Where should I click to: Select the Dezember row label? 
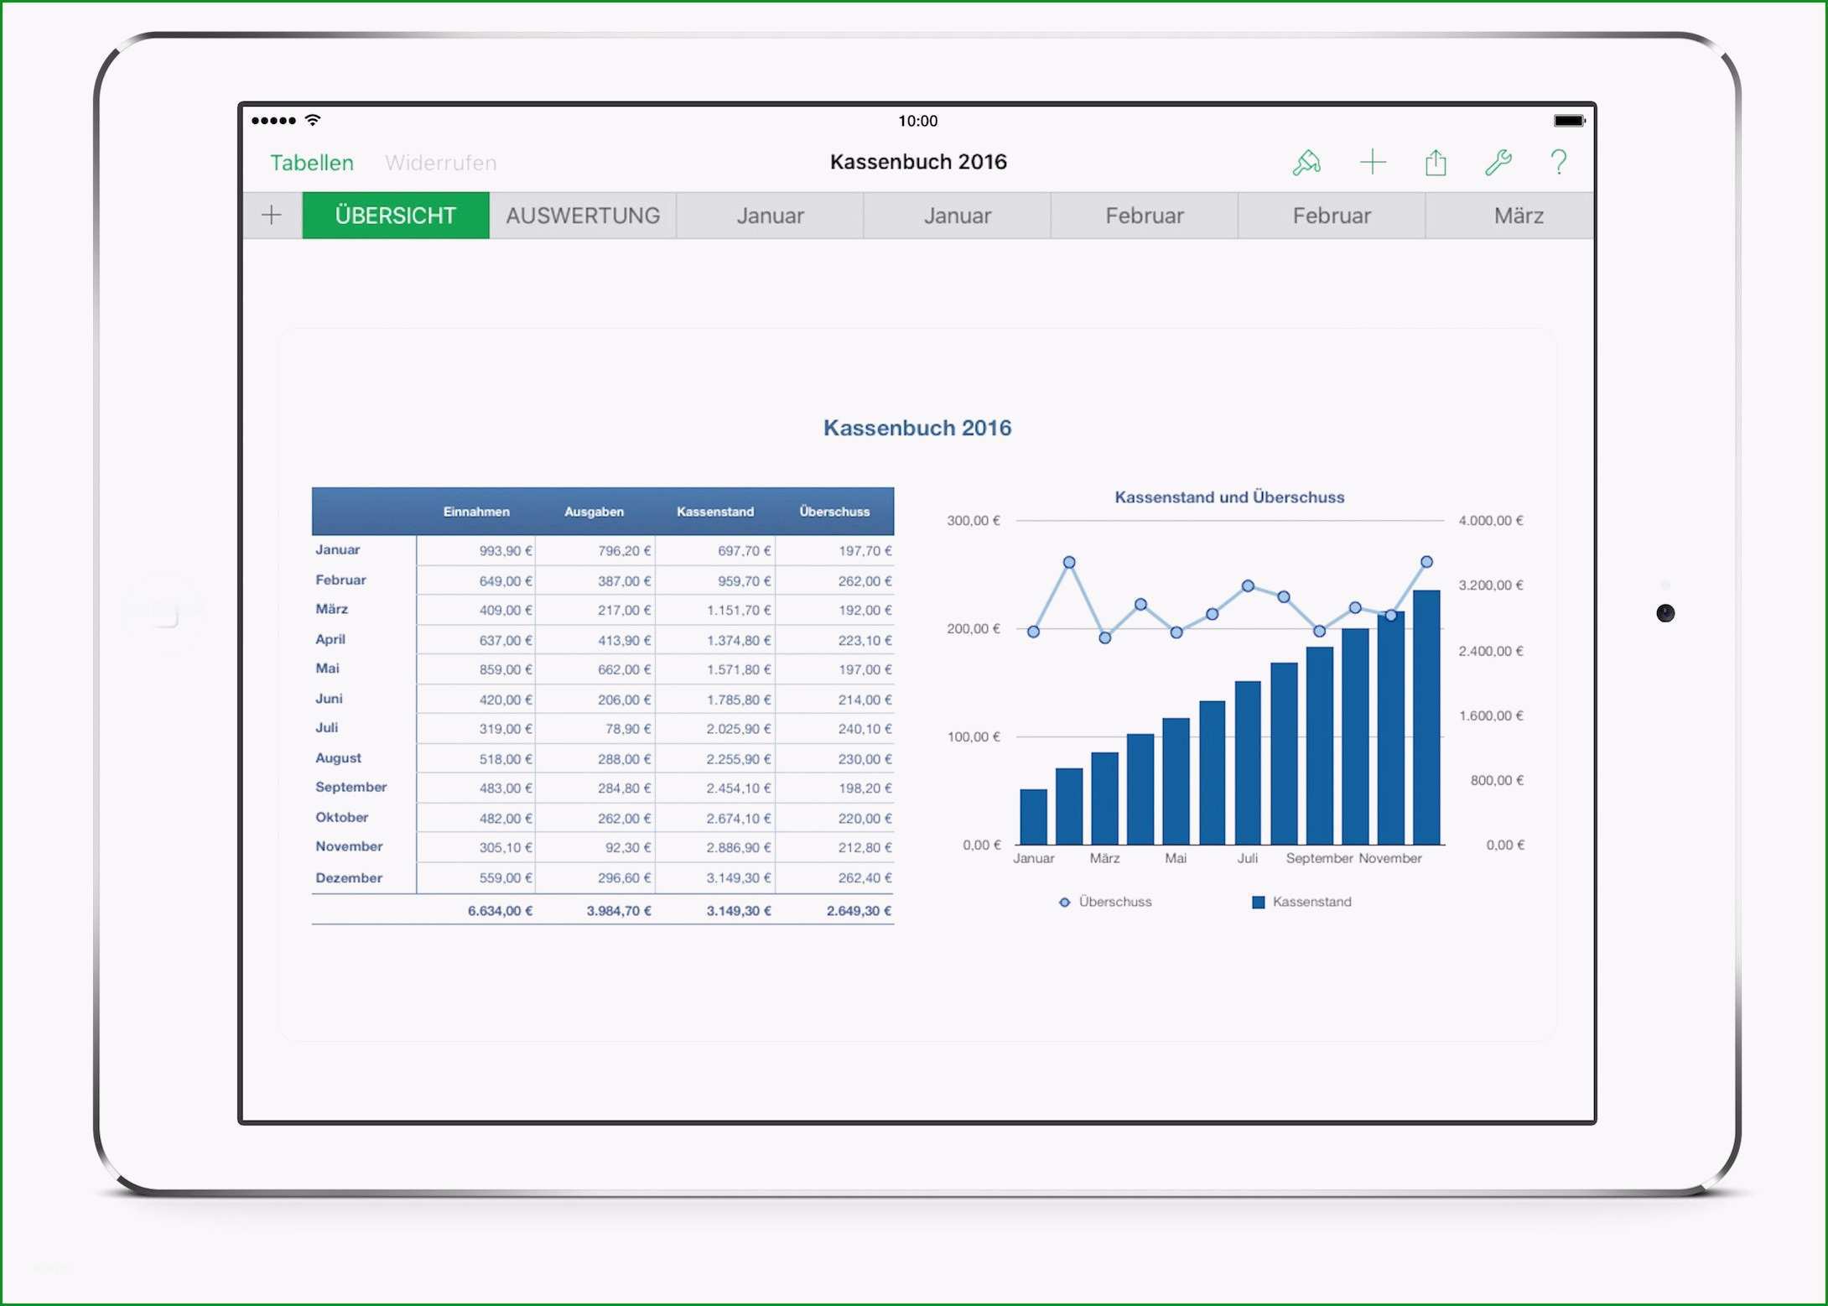(x=349, y=878)
